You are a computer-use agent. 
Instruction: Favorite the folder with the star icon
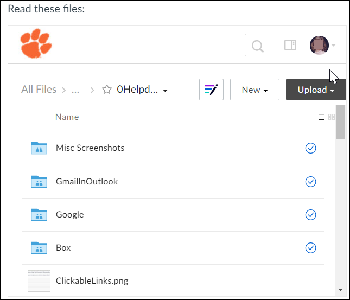[x=107, y=90]
